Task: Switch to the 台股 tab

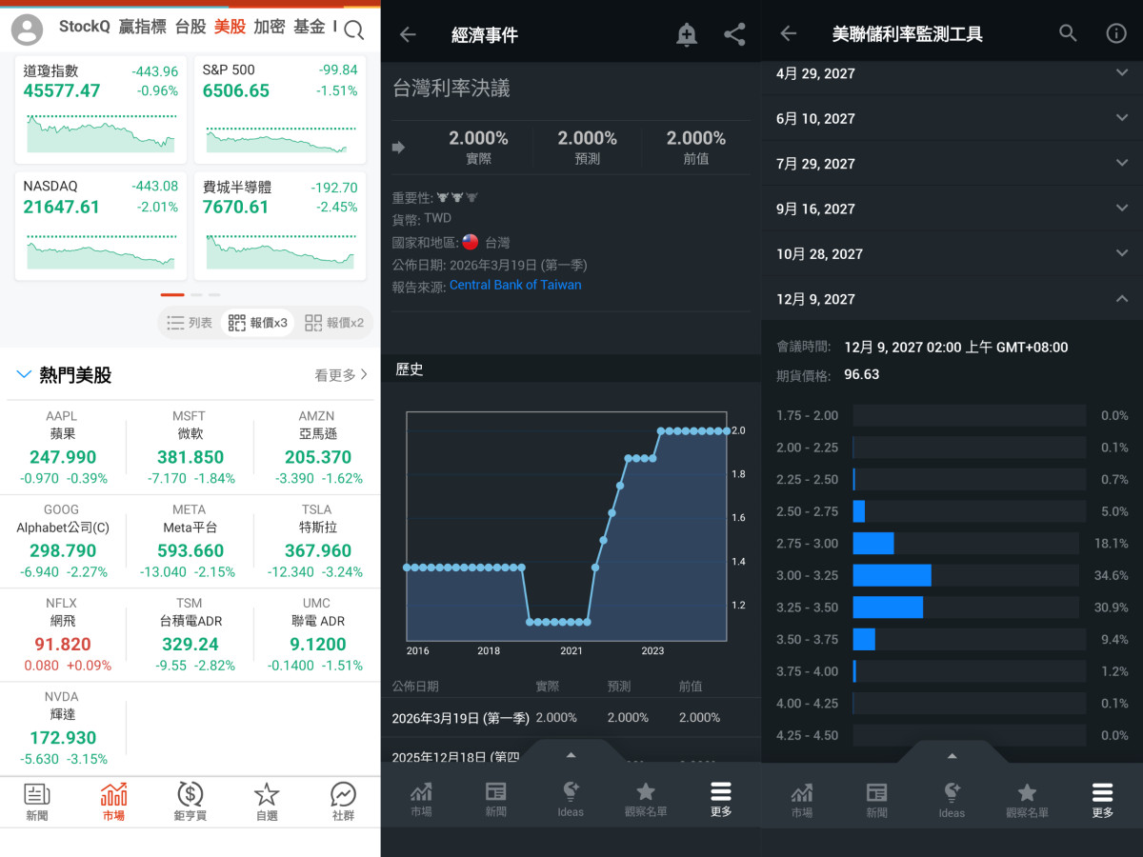Action: tap(190, 27)
